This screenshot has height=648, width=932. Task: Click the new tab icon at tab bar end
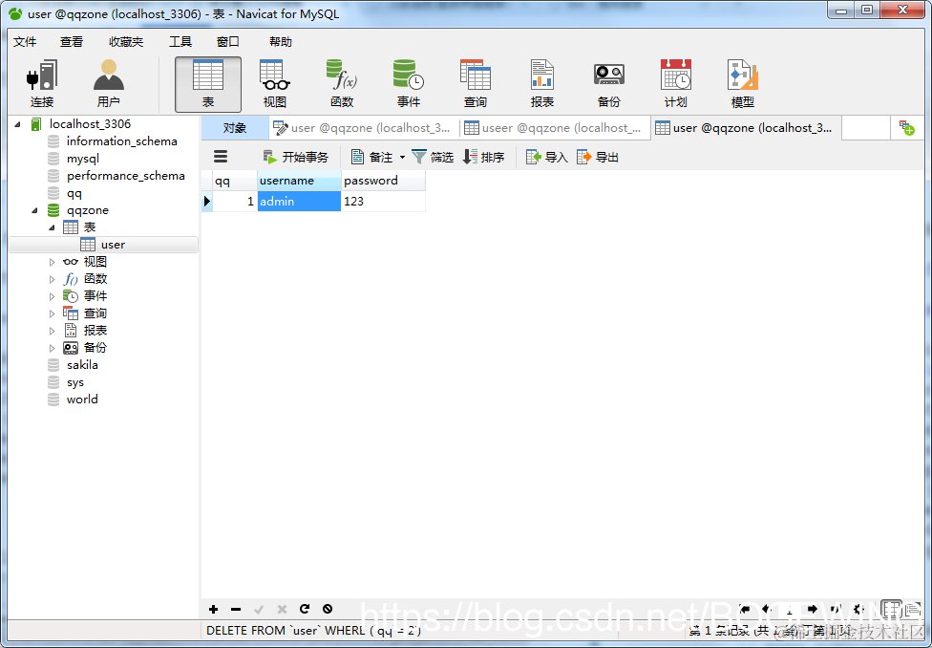(906, 127)
